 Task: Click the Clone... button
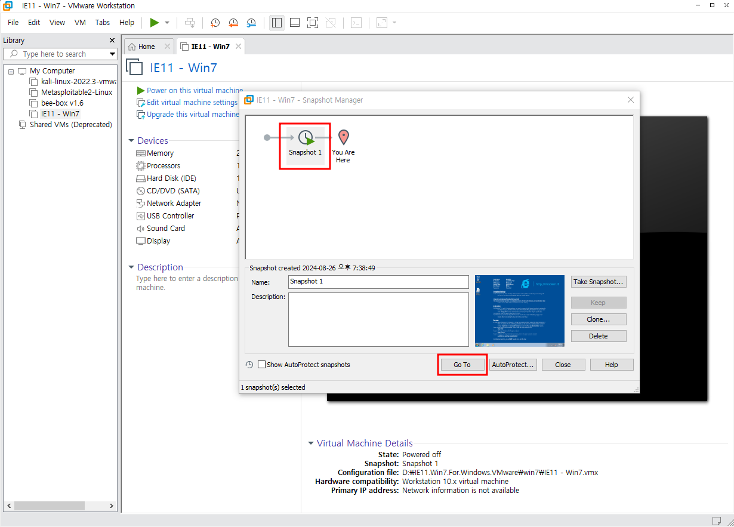coord(599,319)
